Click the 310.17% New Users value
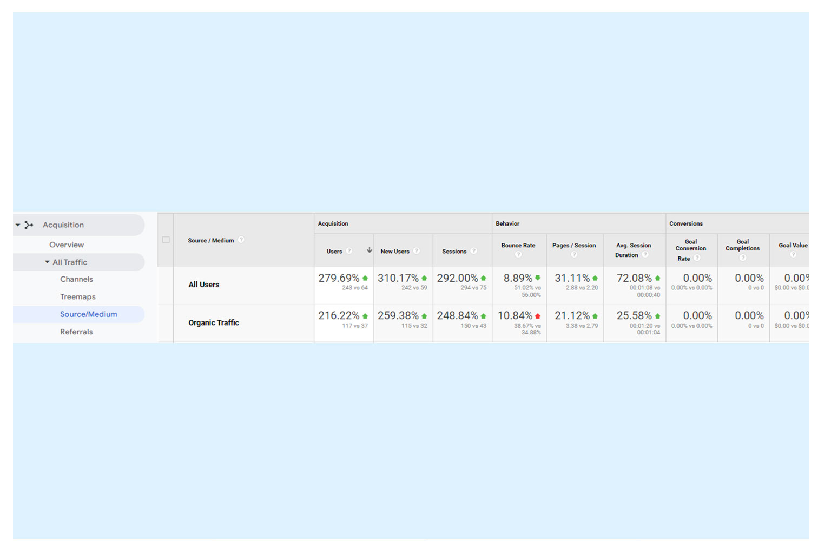The height and width of the screenshot is (554, 831). (398, 278)
